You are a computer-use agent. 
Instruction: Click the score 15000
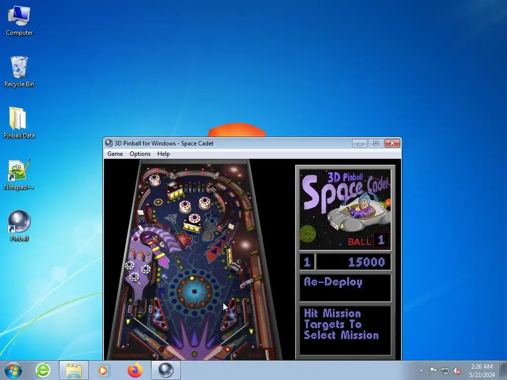pos(366,262)
